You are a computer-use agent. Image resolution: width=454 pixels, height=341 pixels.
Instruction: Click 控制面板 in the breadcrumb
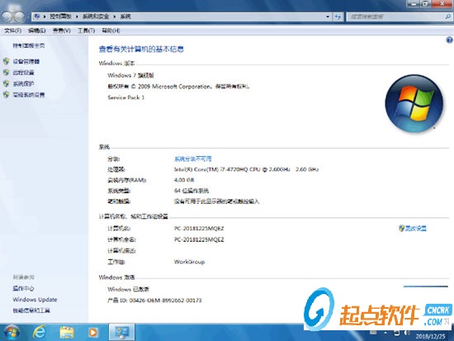coord(60,17)
